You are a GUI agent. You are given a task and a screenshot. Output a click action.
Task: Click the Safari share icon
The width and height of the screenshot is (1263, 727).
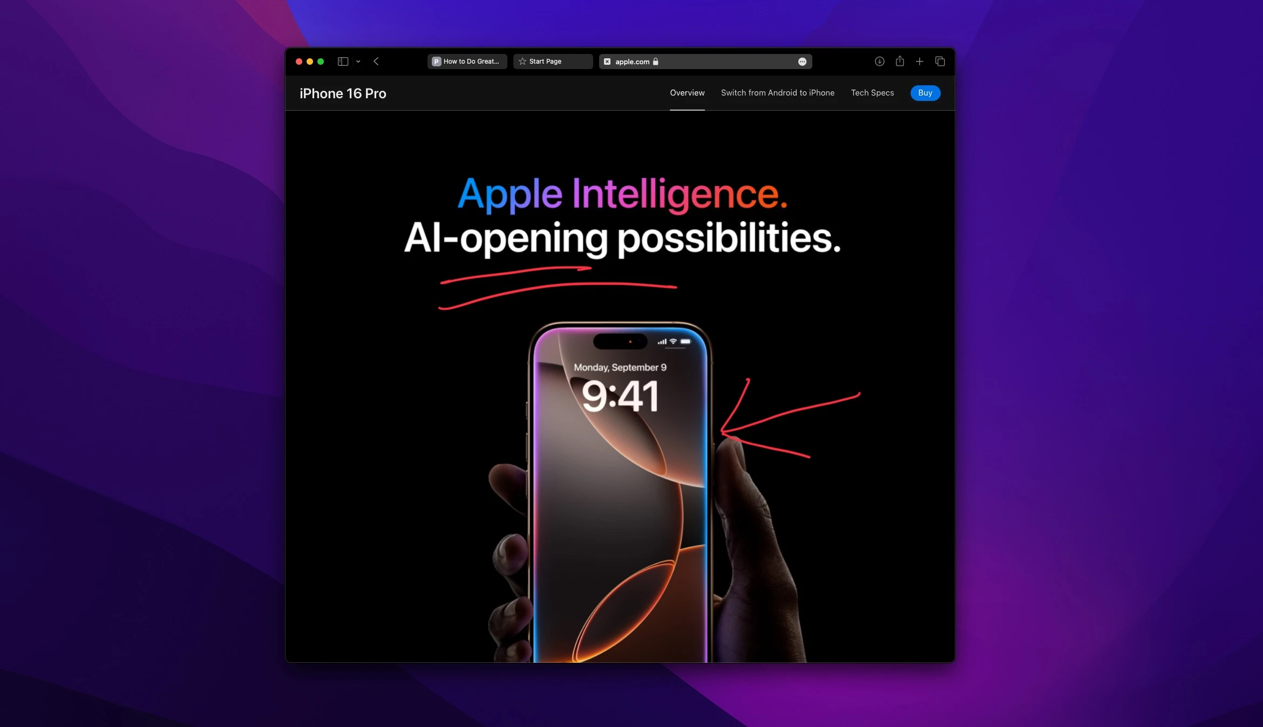coord(900,61)
